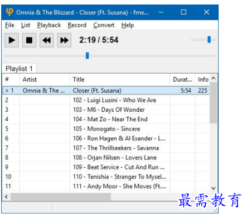246x218 pixels.
Task: Stop playback with the Stop button
Action: tap(29, 40)
